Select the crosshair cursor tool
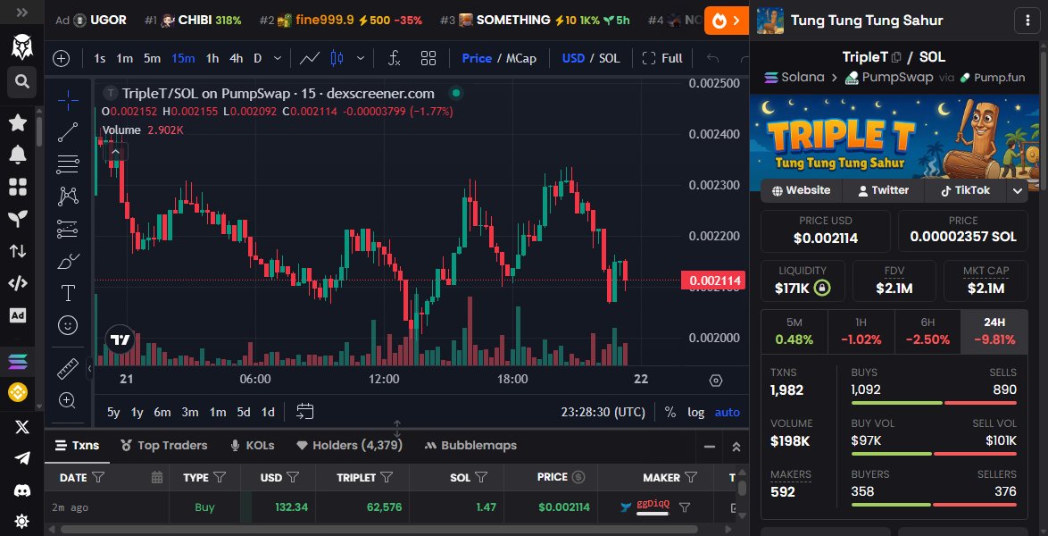This screenshot has height=536, width=1048. pos(68,100)
